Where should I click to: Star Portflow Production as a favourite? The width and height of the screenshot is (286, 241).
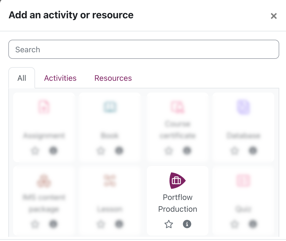[x=169, y=224]
